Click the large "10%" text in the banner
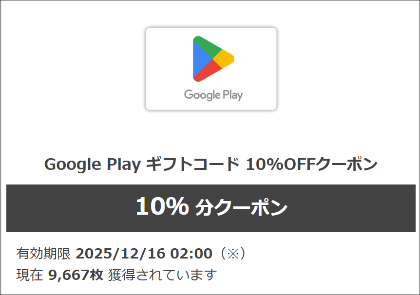 162,207
